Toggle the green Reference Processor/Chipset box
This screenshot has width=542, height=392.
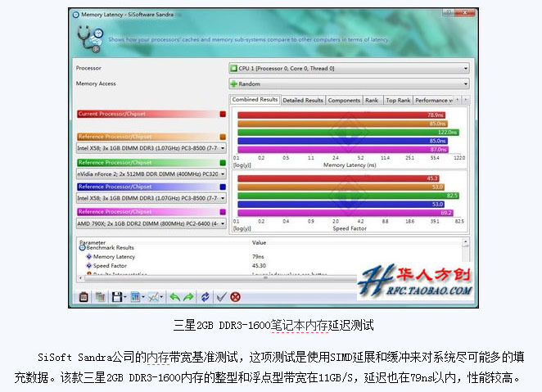[x=223, y=163]
